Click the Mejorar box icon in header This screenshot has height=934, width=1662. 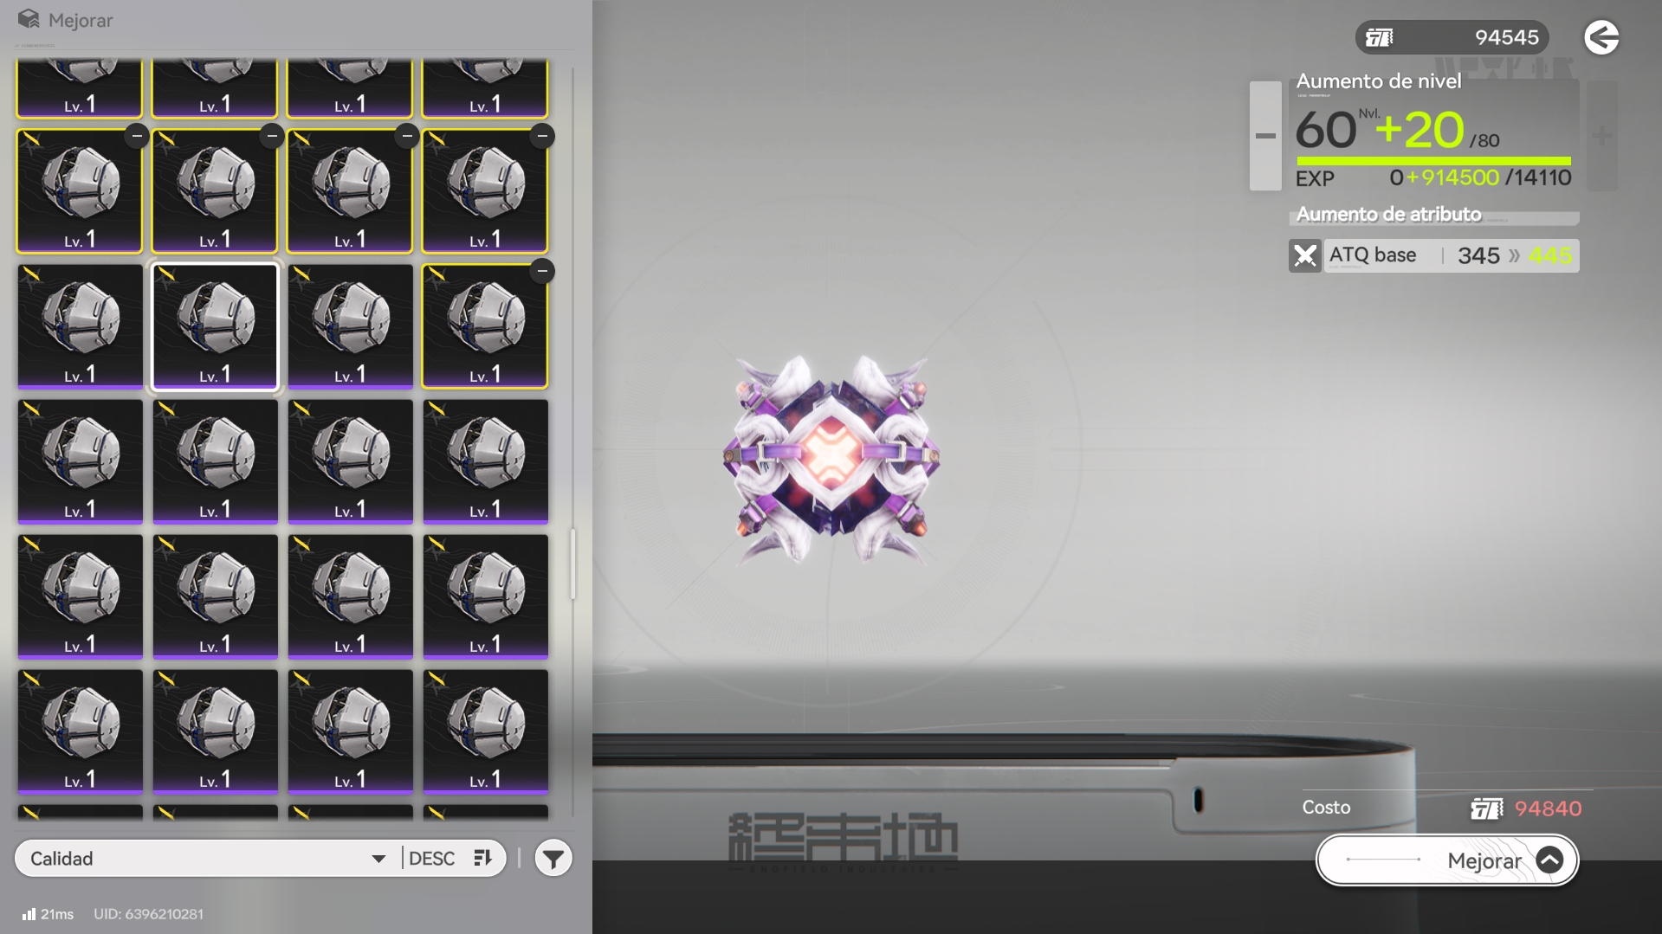29,19
